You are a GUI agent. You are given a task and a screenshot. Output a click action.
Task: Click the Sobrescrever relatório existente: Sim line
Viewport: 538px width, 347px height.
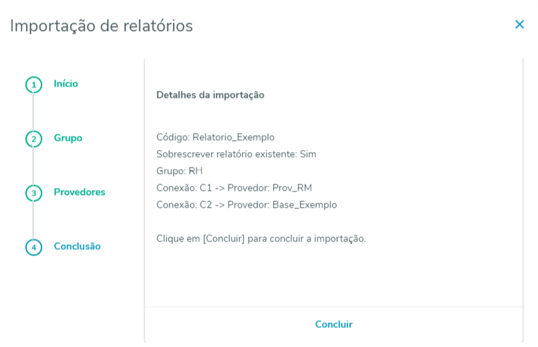click(236, 154)
